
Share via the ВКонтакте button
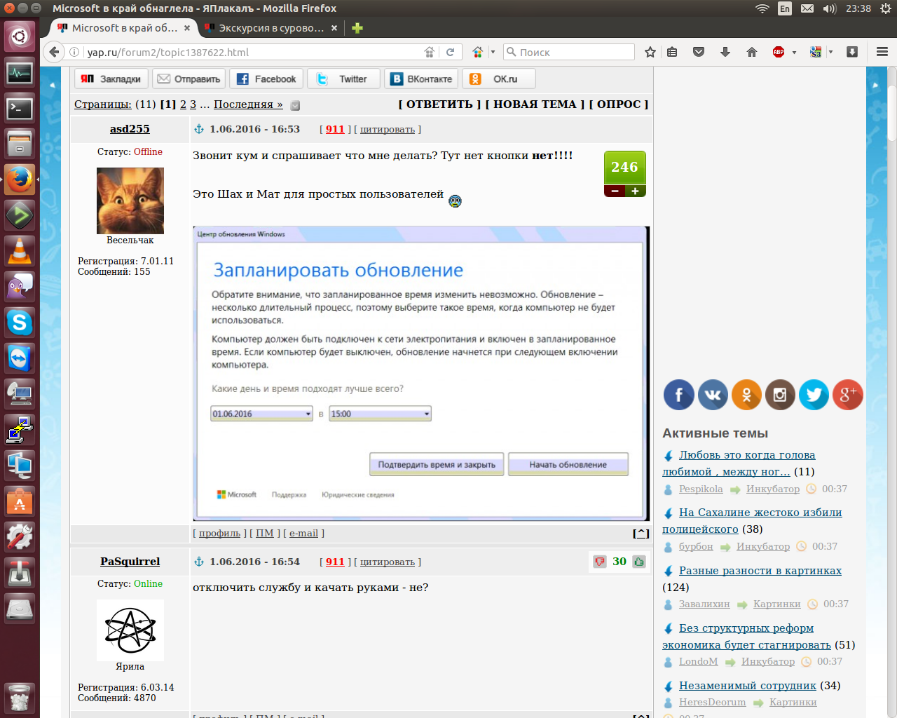(421, 79)
